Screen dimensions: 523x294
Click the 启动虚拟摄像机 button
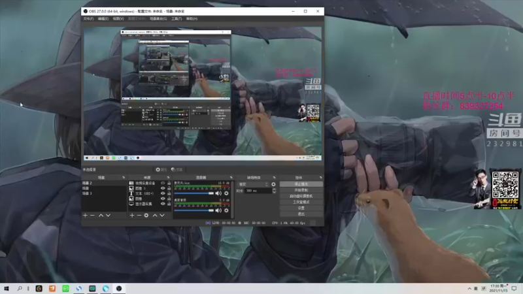click(x=301, y=196)
